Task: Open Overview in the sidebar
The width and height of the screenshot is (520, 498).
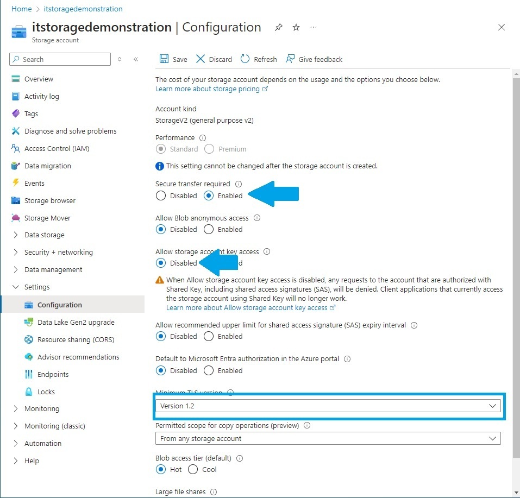Action: pos(39,79)
